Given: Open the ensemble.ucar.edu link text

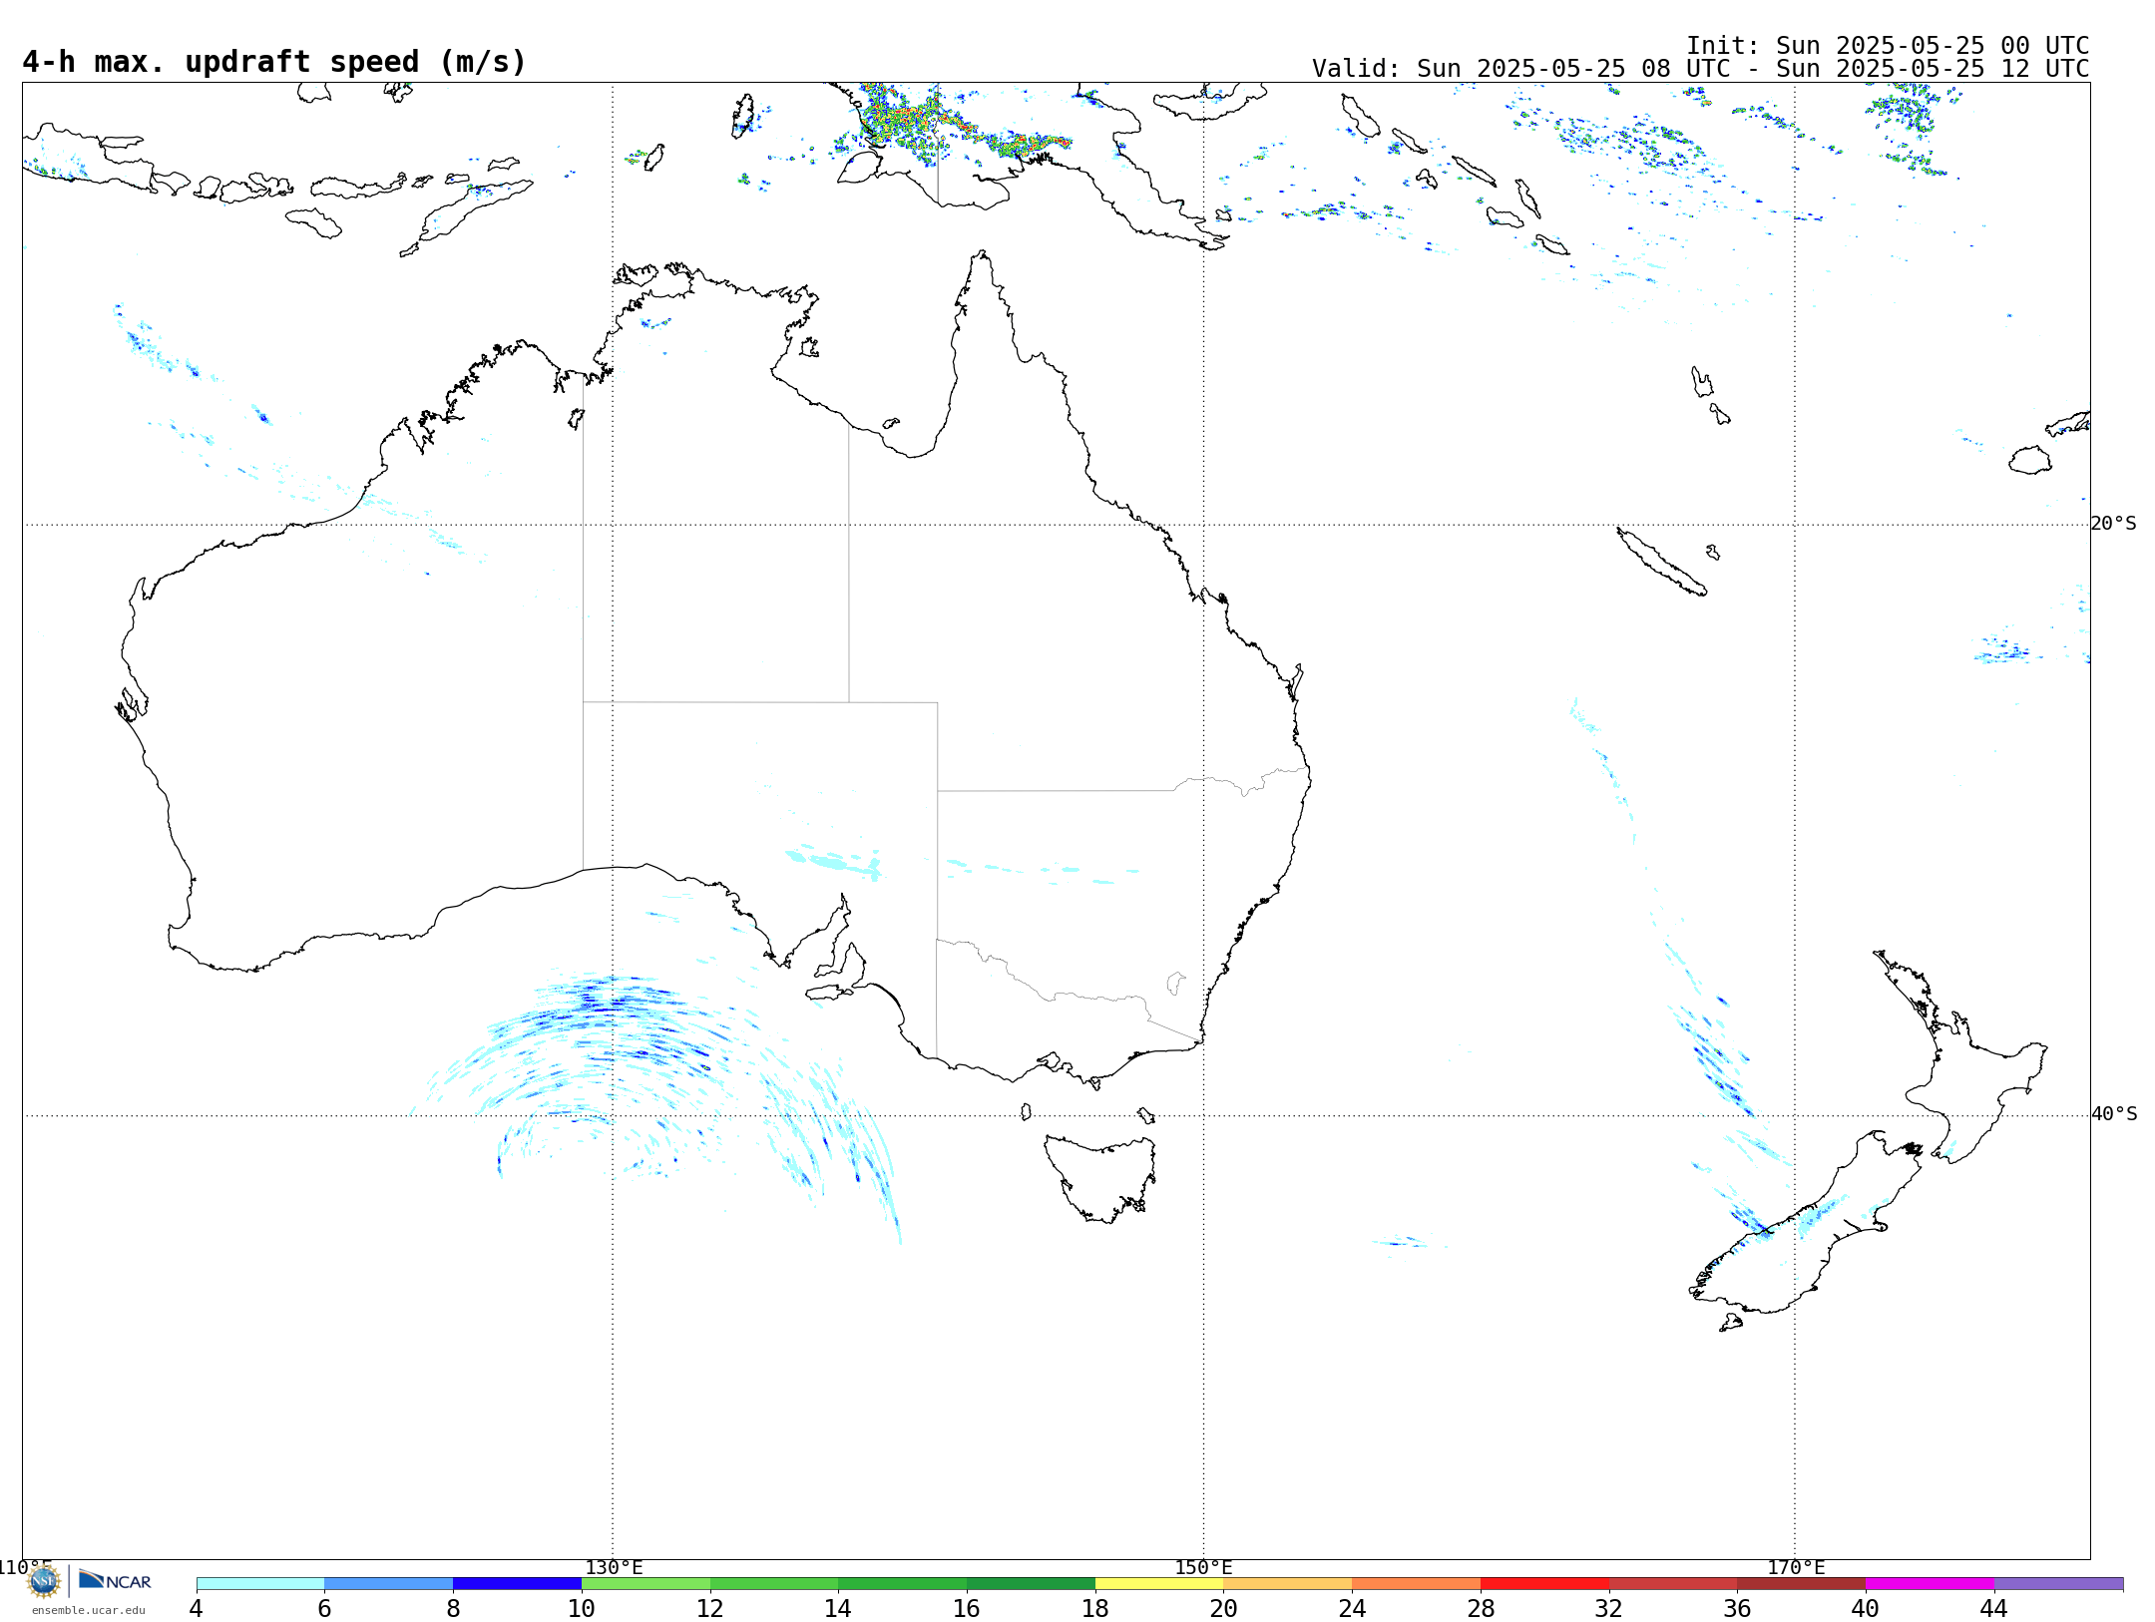Looking at the screenshot, I should coord(89,1610).
